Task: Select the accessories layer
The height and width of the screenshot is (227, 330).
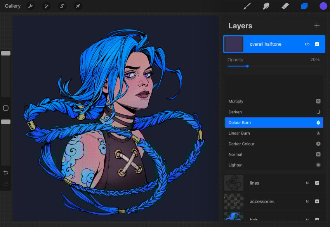Action: tap(274, 201)
